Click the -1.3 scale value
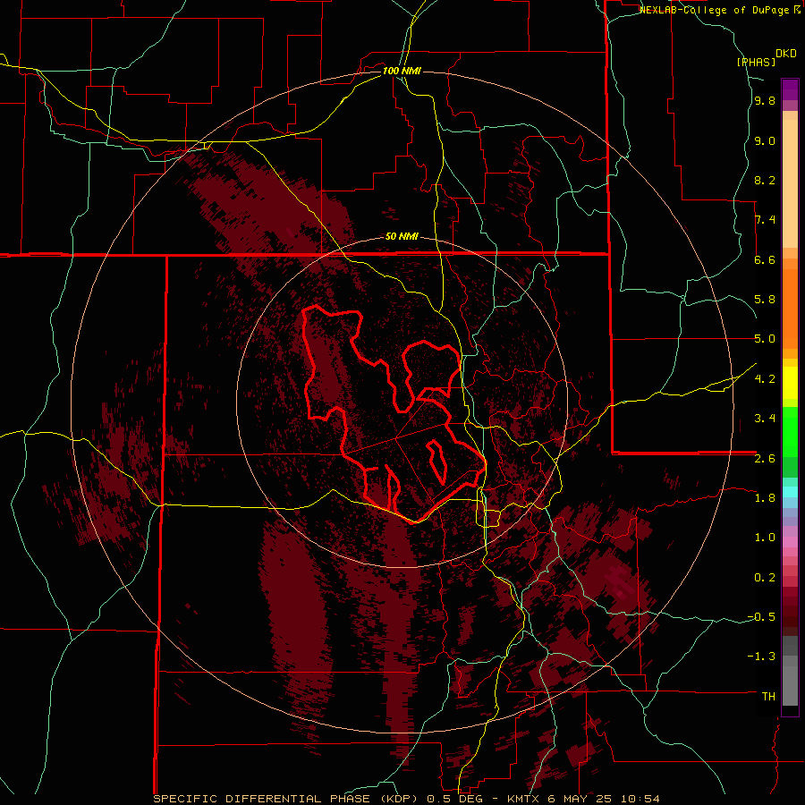The height and width of the screenshot is (805, 805). (761, 657)
